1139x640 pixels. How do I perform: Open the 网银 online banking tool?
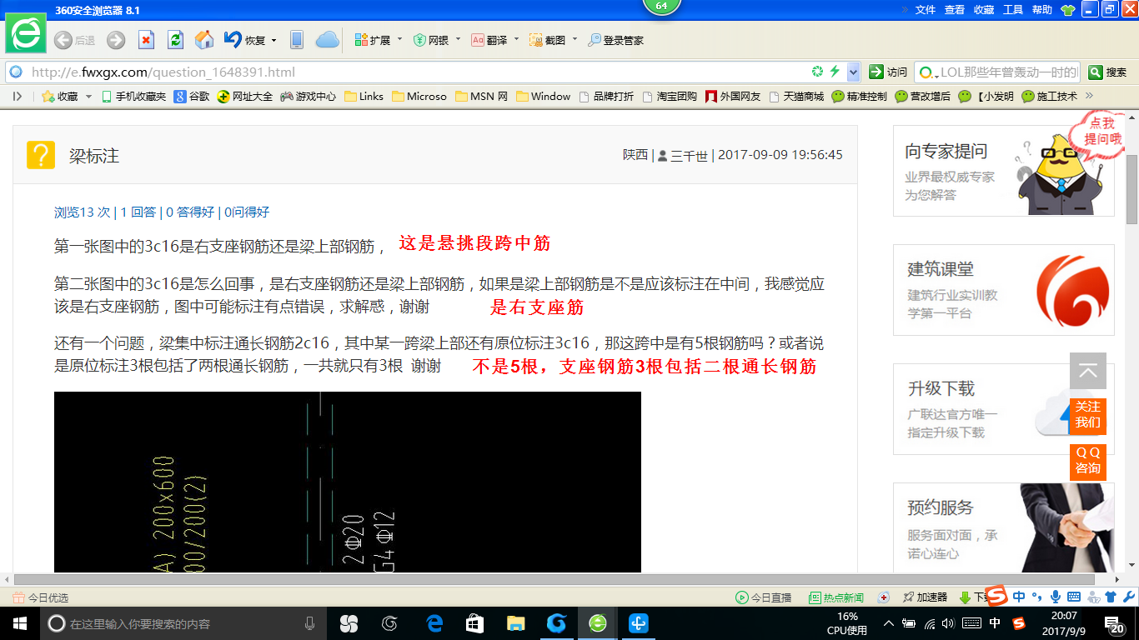pos(431,40)
